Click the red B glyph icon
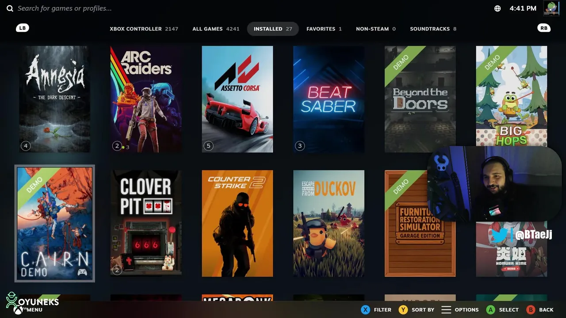Screen dimensions: 566x318 531,310
